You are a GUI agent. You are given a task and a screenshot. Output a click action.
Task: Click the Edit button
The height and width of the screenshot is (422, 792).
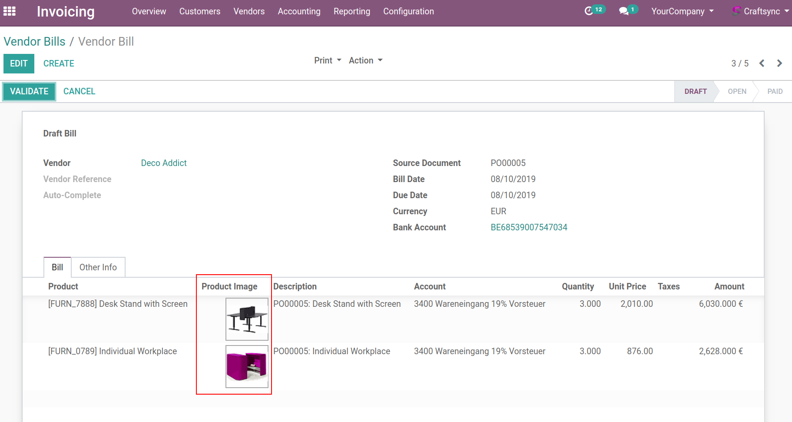tap(19, 63)
